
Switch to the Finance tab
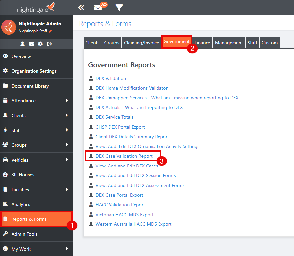(202, 43)
